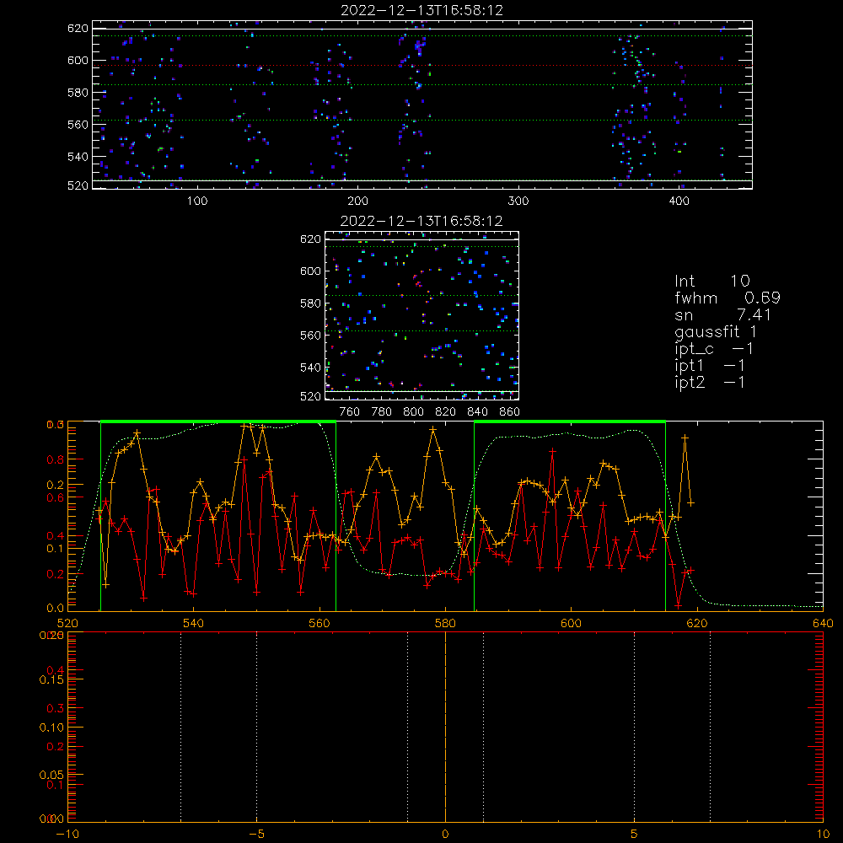Click x-axis label 100 of top plot
843x843 pixels.
point(197,201)
